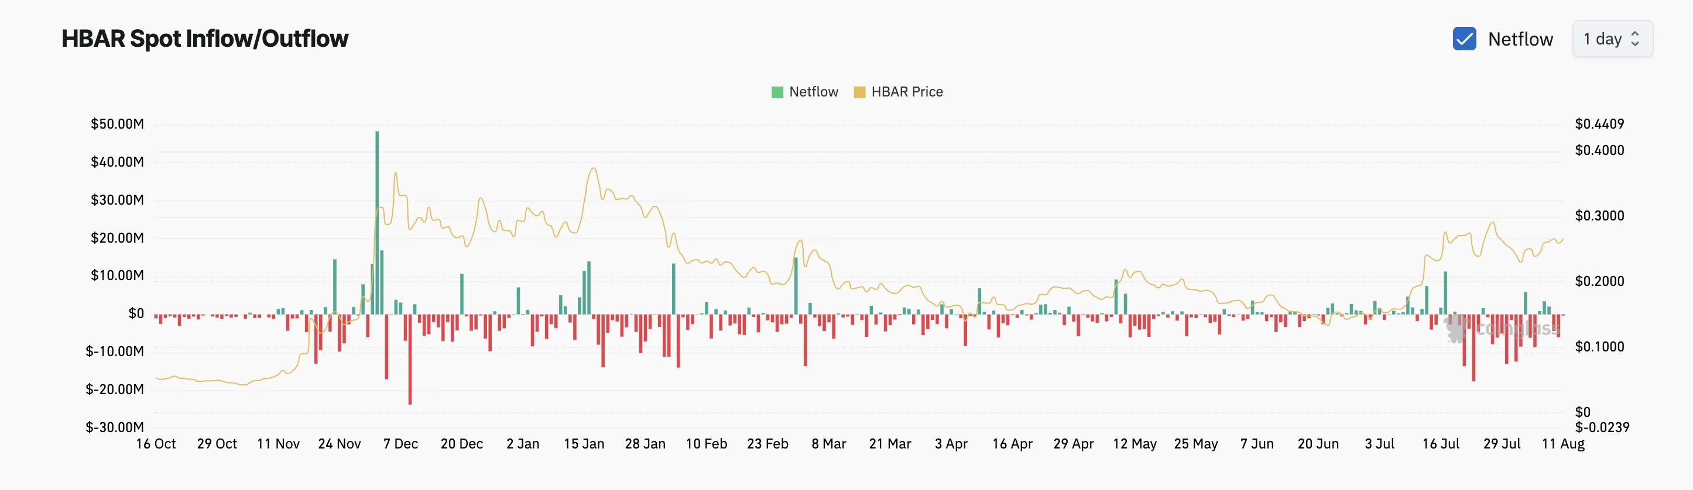
Task: Click the 7 Dec date axis label
Action: click(x=400, y=444)
